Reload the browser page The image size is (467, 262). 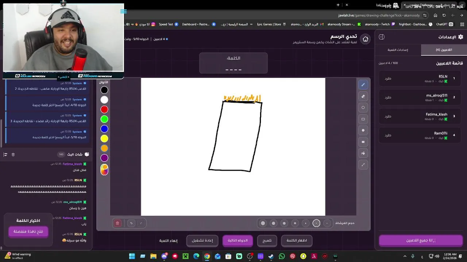pyautogui.click(x=444, y=15)
